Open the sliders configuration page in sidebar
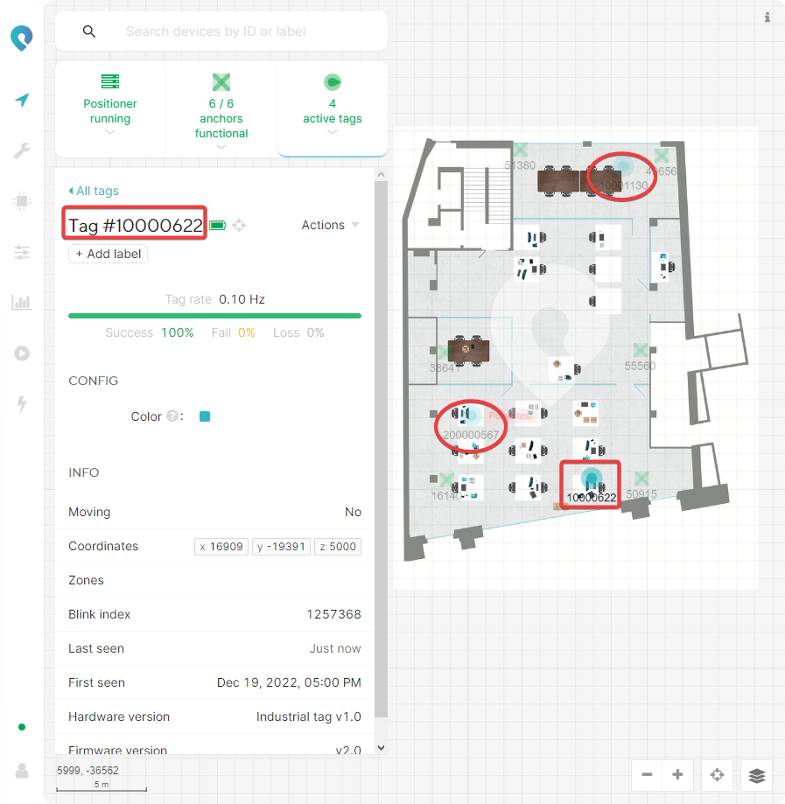This screenshot has width=785, height=804. [x=22, y=253]
